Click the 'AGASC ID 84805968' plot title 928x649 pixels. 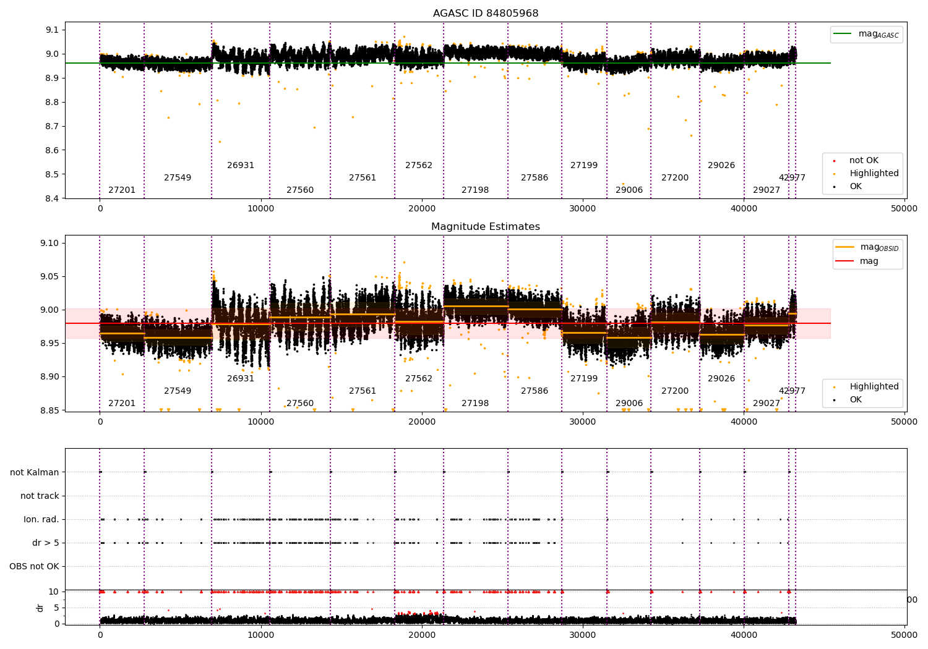[x=486, y=14]
